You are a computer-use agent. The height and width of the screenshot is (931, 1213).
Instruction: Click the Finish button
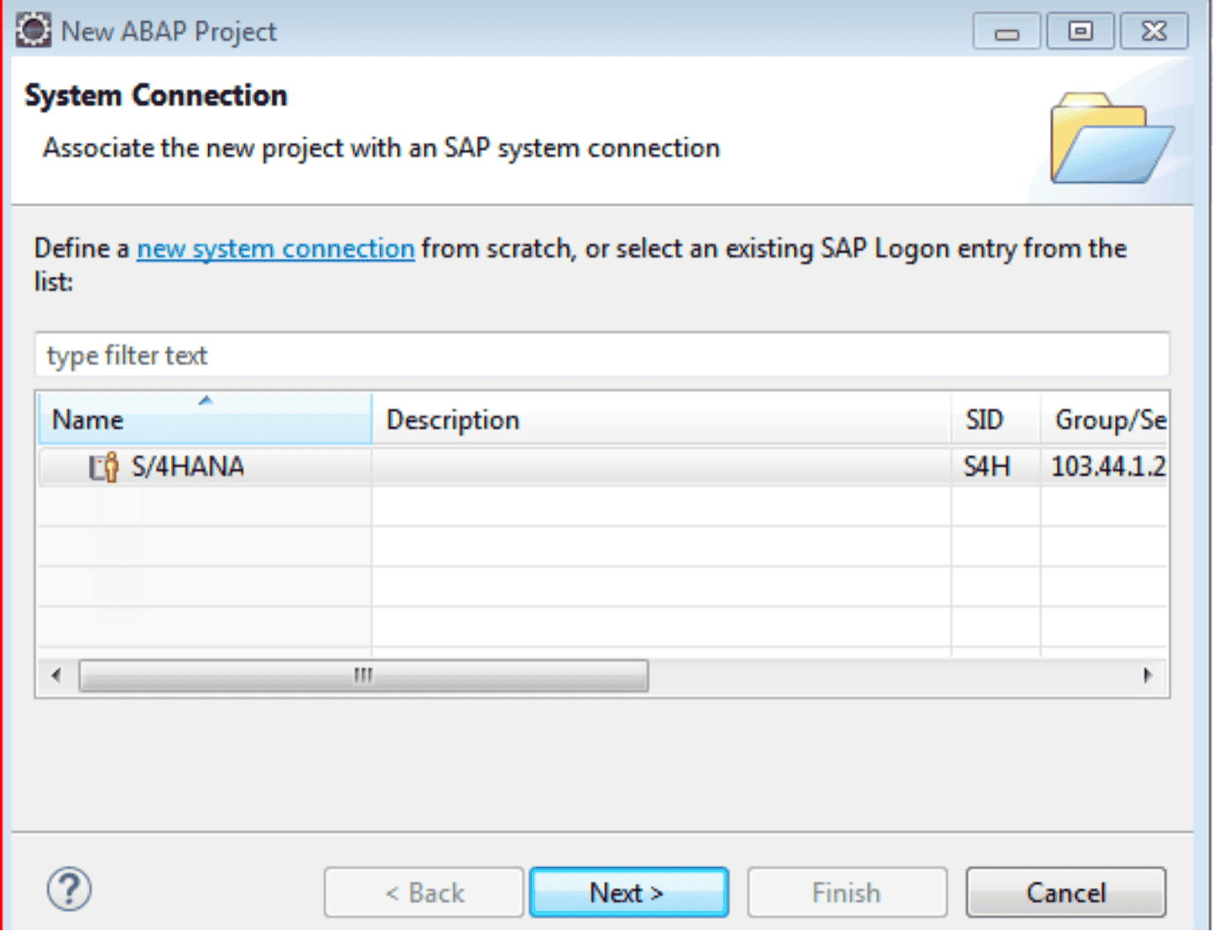point(846,892)
